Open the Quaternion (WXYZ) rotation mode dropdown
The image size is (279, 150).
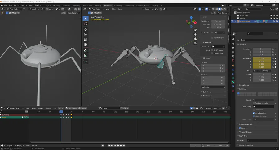coord(261,71)
